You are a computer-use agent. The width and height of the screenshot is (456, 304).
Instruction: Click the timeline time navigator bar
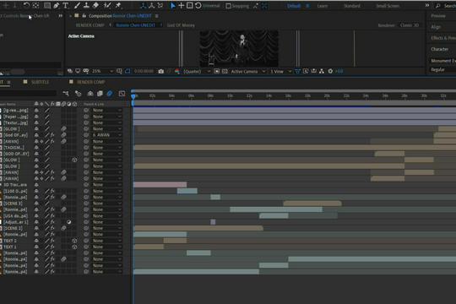click(294, 90)
